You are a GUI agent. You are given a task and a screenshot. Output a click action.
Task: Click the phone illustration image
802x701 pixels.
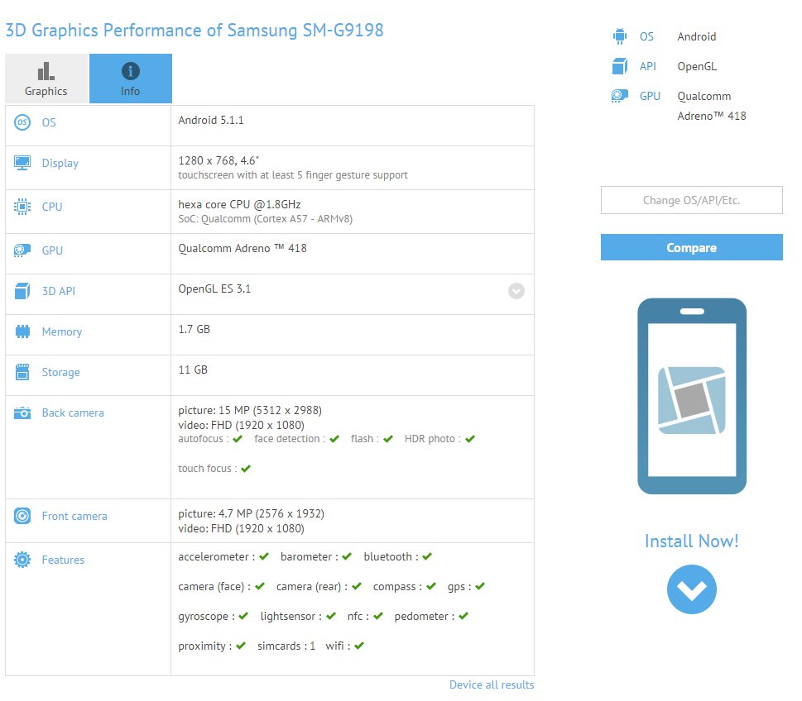692,396
